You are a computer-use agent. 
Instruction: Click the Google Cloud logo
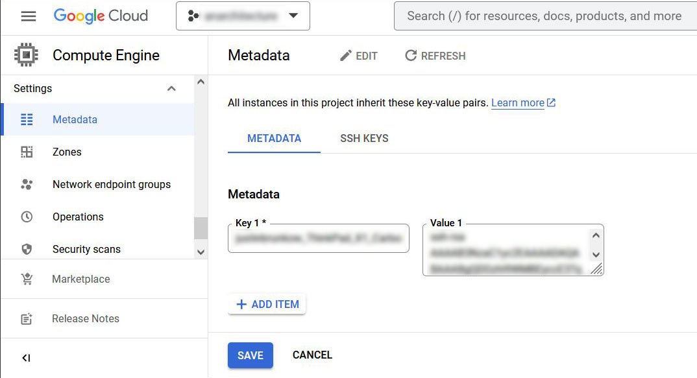coord(101,16)
